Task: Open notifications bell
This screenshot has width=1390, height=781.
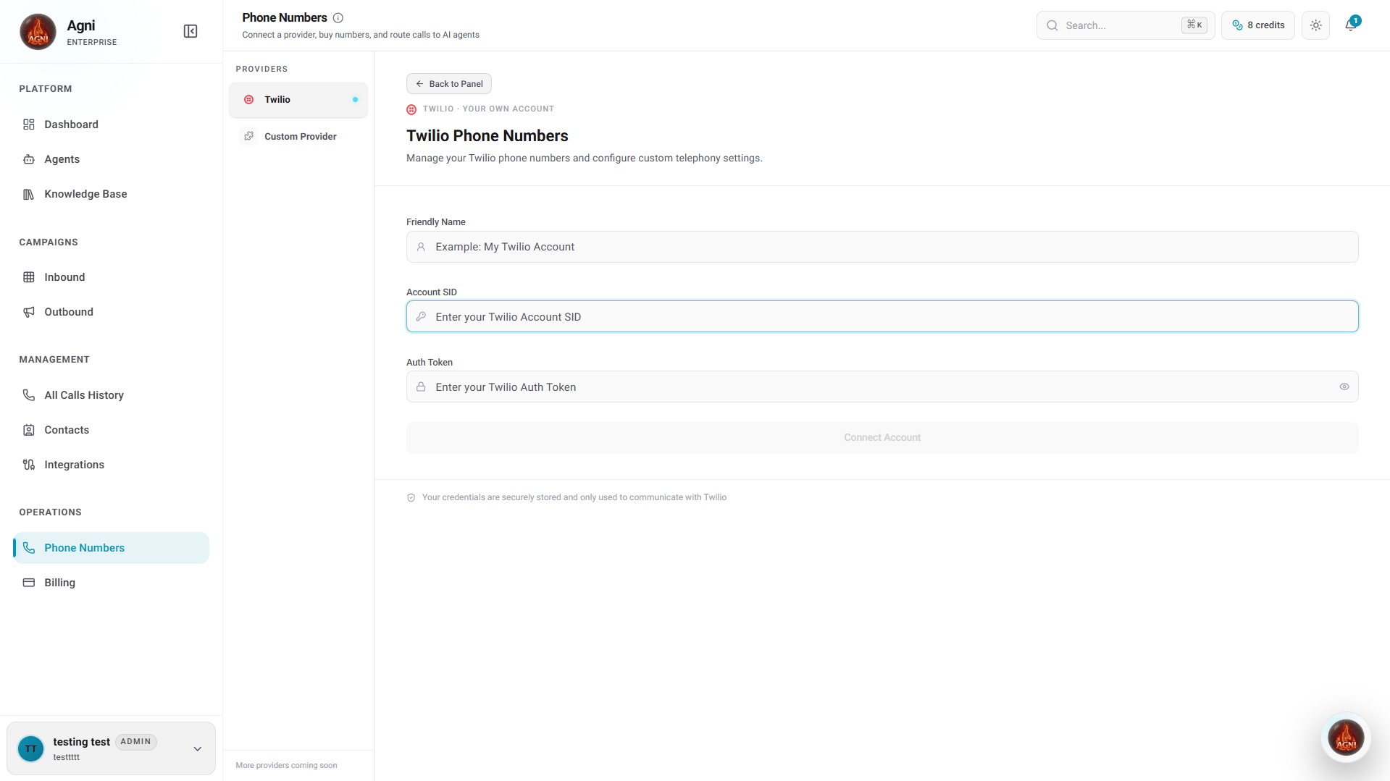Action: click(1351, 25)
